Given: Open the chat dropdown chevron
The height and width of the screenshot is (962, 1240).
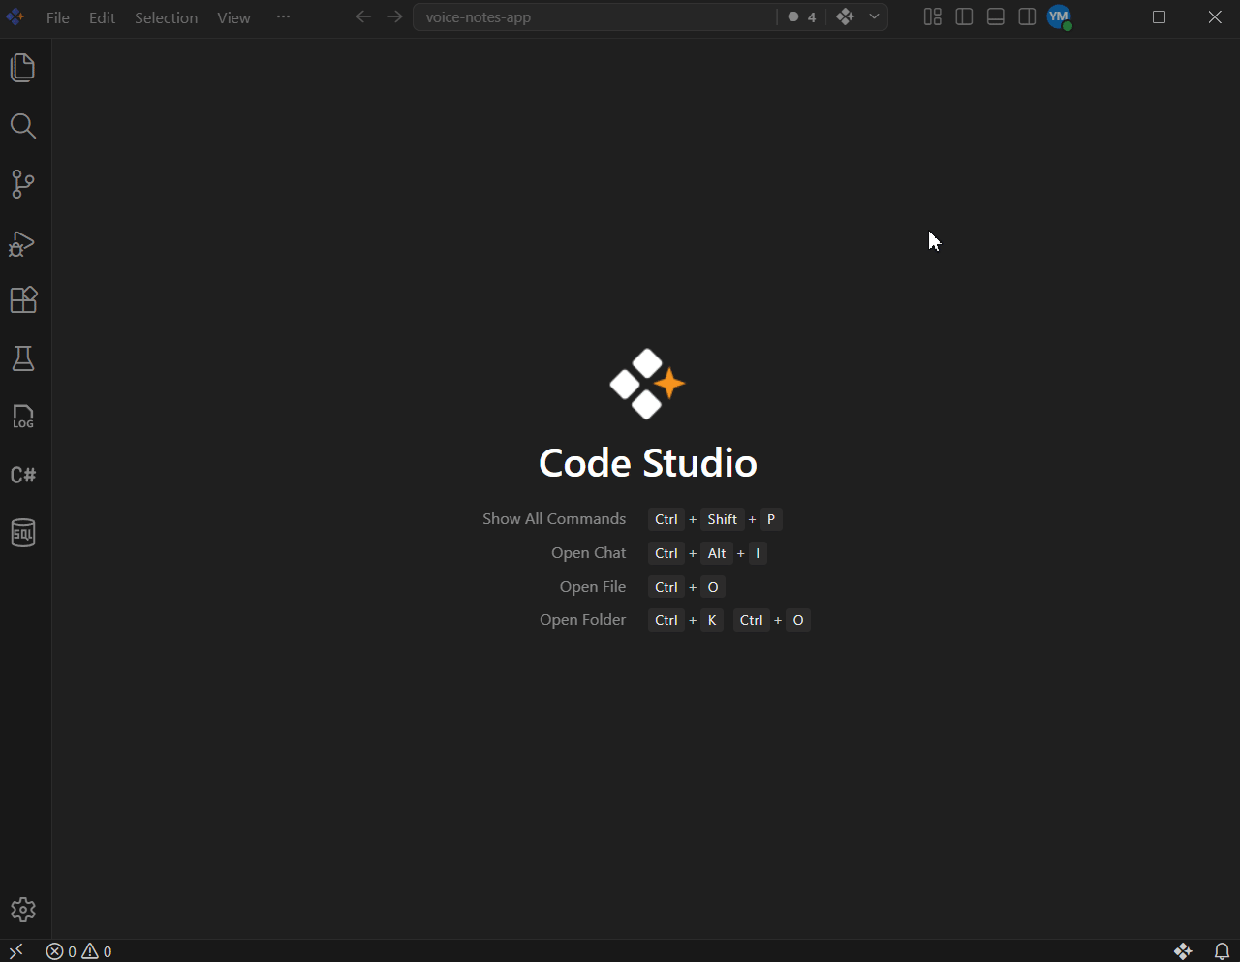Looking at the screenshot, I should (x=874, y=16).
